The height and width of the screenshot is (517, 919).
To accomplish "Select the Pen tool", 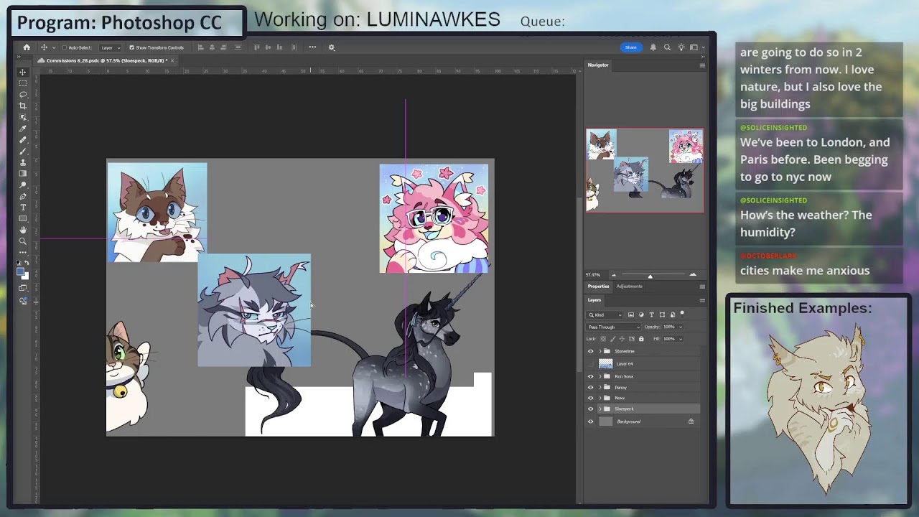I will (23, 196).
